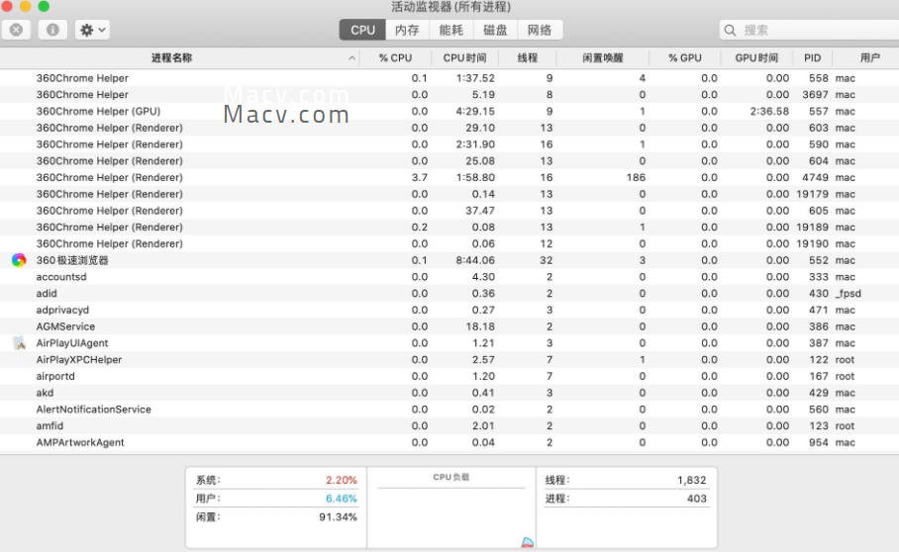Image resolution: width=899 pixels, height=552 pixels.
Task: Click the magnifier icon in search field
Action: pos(730,30)
